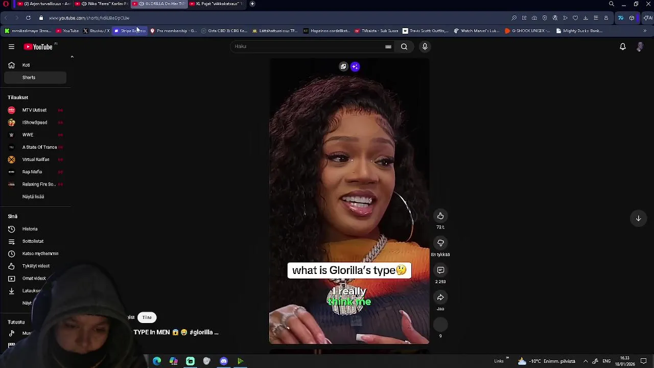654x368 pixels.
Task: Click the Opera menu logo
Action: [6, 4]
